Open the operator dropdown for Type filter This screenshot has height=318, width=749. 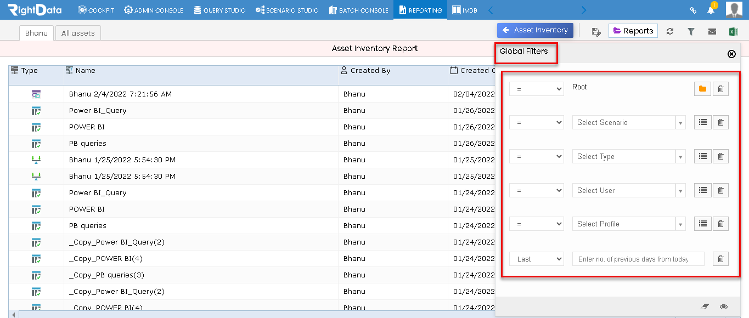[x=537, y=156]
